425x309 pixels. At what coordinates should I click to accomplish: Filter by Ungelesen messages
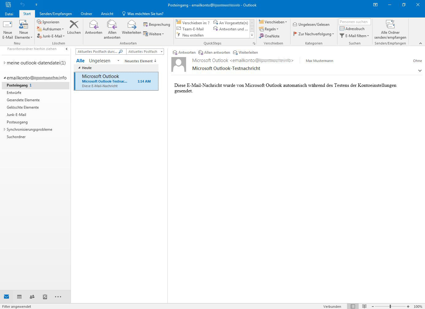click(x=99, y=61)
